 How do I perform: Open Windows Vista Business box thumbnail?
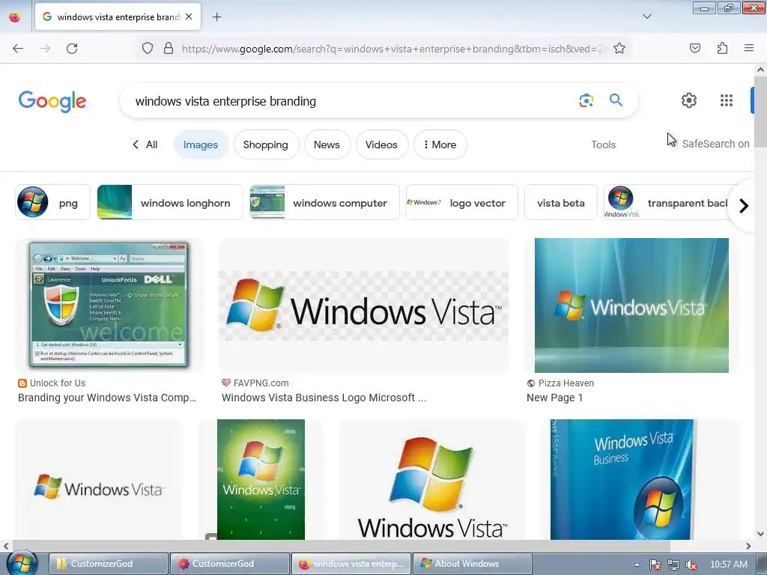622,480
